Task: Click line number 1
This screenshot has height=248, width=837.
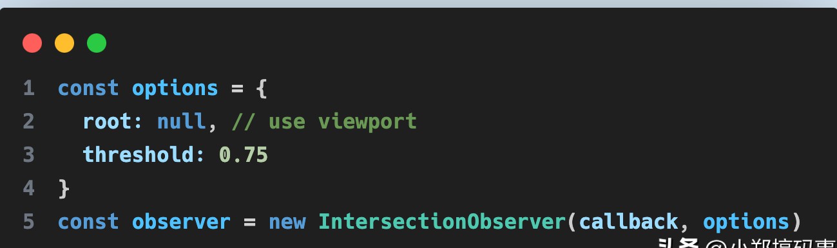Action: (28, 88)
